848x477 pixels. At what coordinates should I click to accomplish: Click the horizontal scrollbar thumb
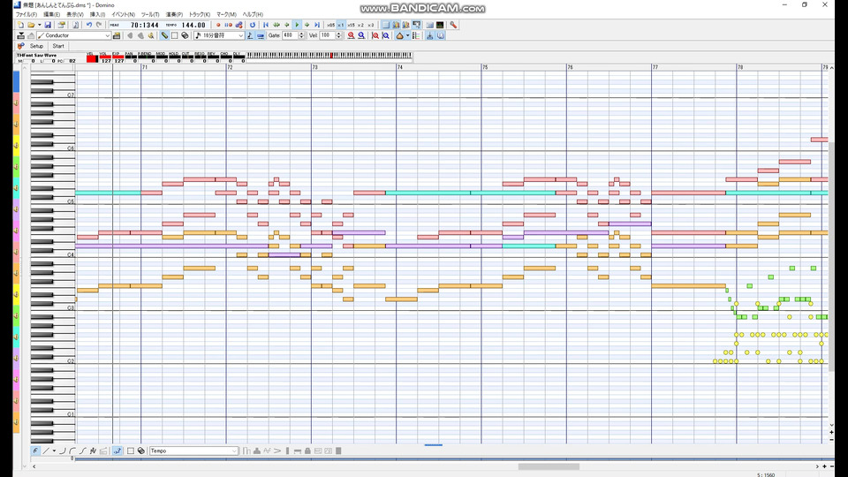[x=549, y=466]
